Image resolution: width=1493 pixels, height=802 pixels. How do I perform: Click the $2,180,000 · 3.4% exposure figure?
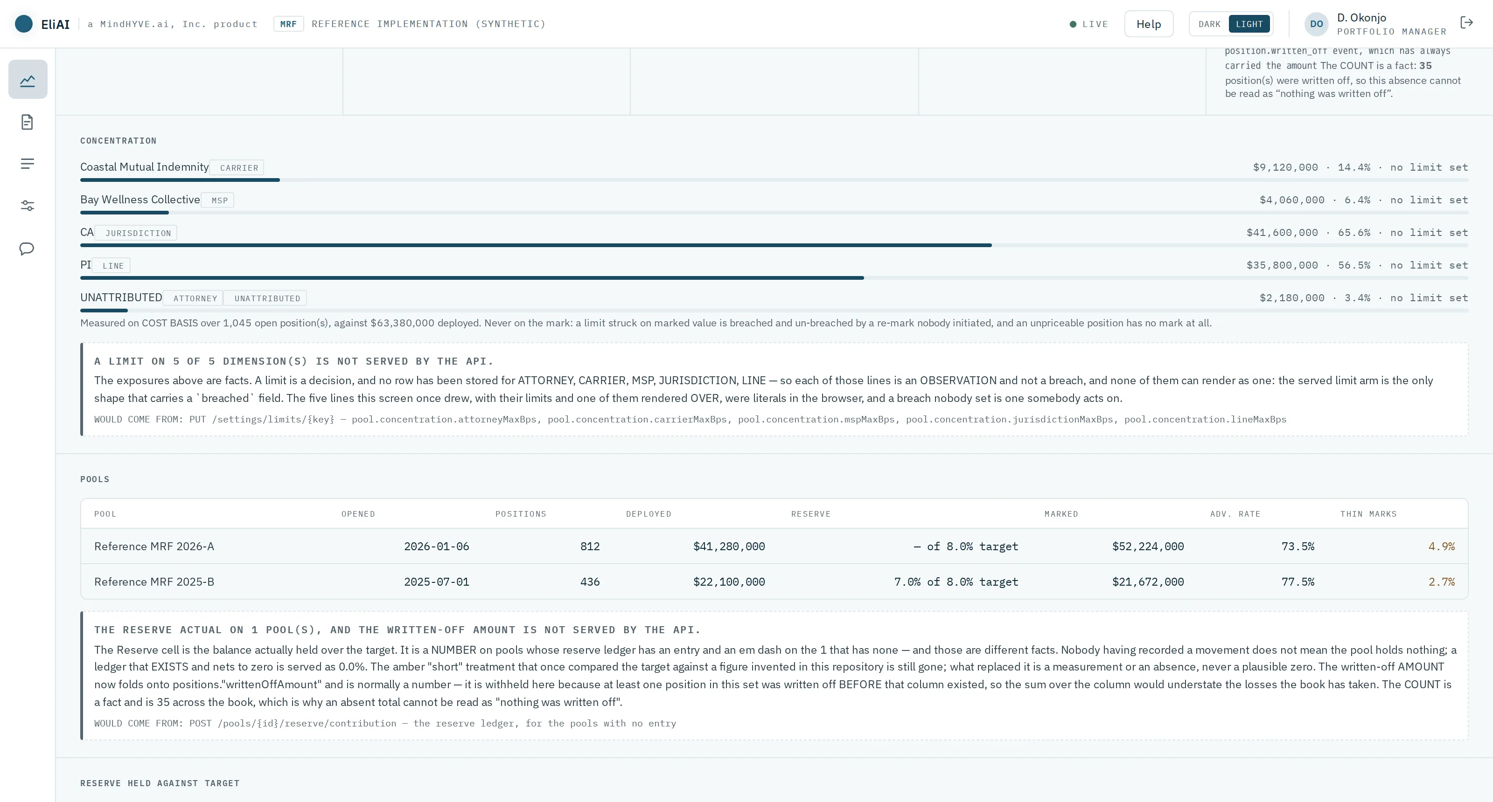1314,297
